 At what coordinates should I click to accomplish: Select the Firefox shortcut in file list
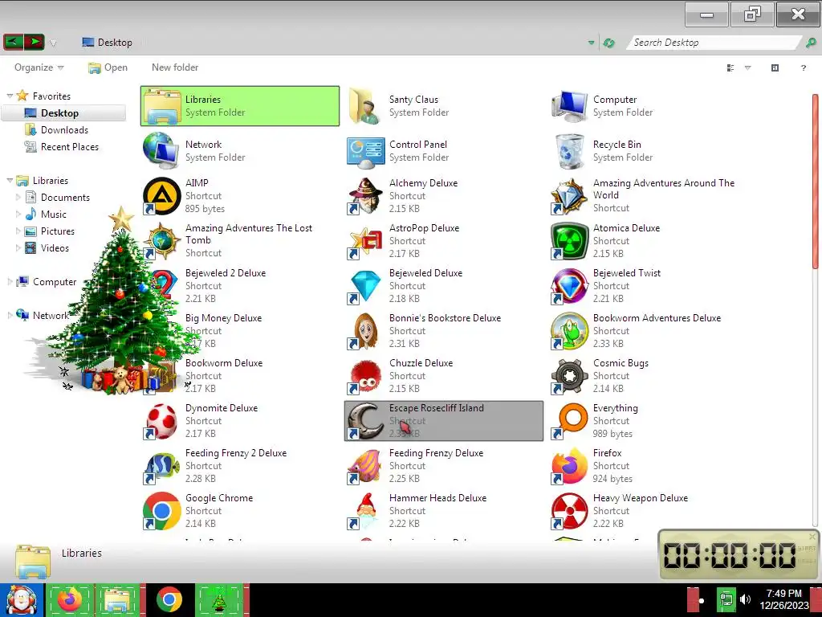(x=569, y=466)
